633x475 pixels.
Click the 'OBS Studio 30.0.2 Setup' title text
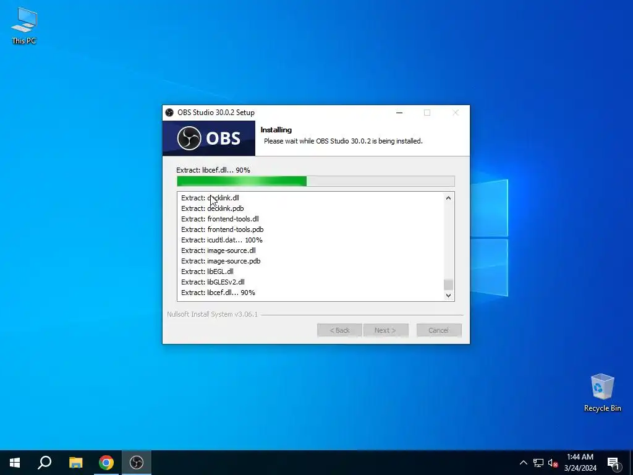pyautogui.click(x=216, y=113)
